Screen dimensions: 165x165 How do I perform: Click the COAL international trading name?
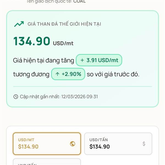coord(79,1)
